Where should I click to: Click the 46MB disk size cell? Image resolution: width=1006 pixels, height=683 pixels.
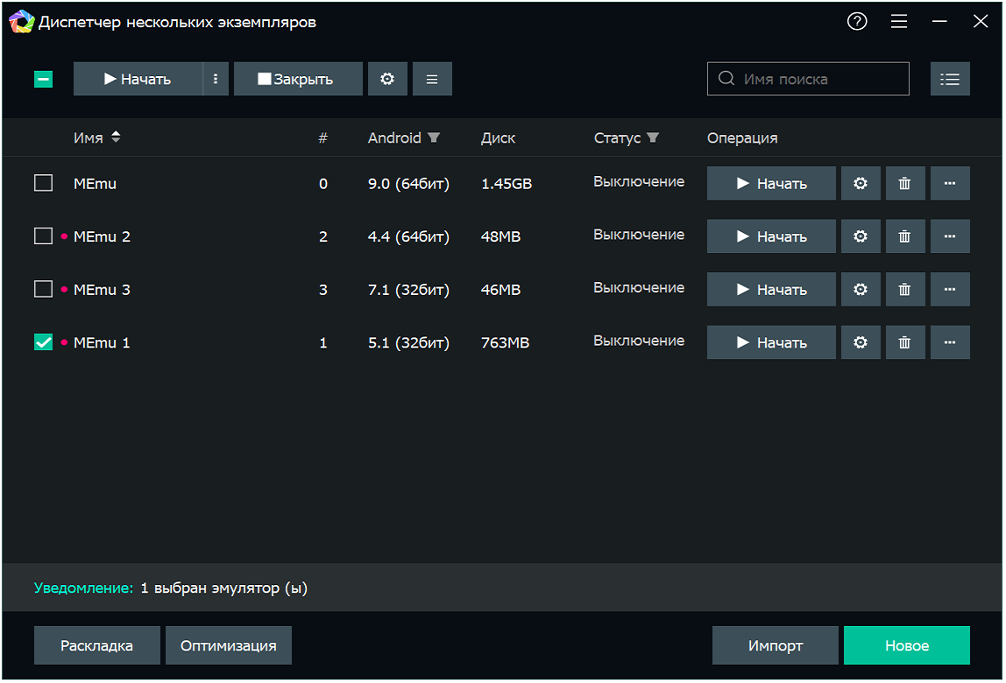(x=500, y=290)
